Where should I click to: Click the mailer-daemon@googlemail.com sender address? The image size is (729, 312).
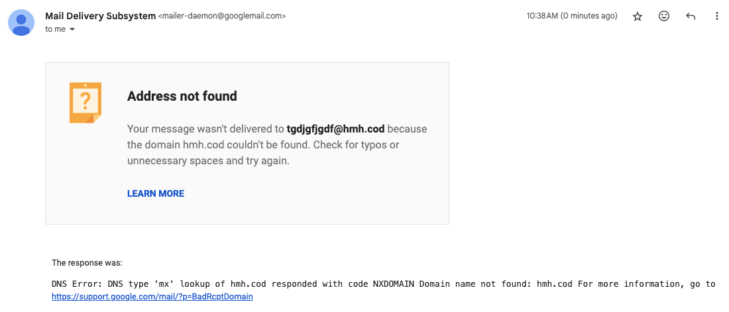pyautogui.click(x=222, y=16)
